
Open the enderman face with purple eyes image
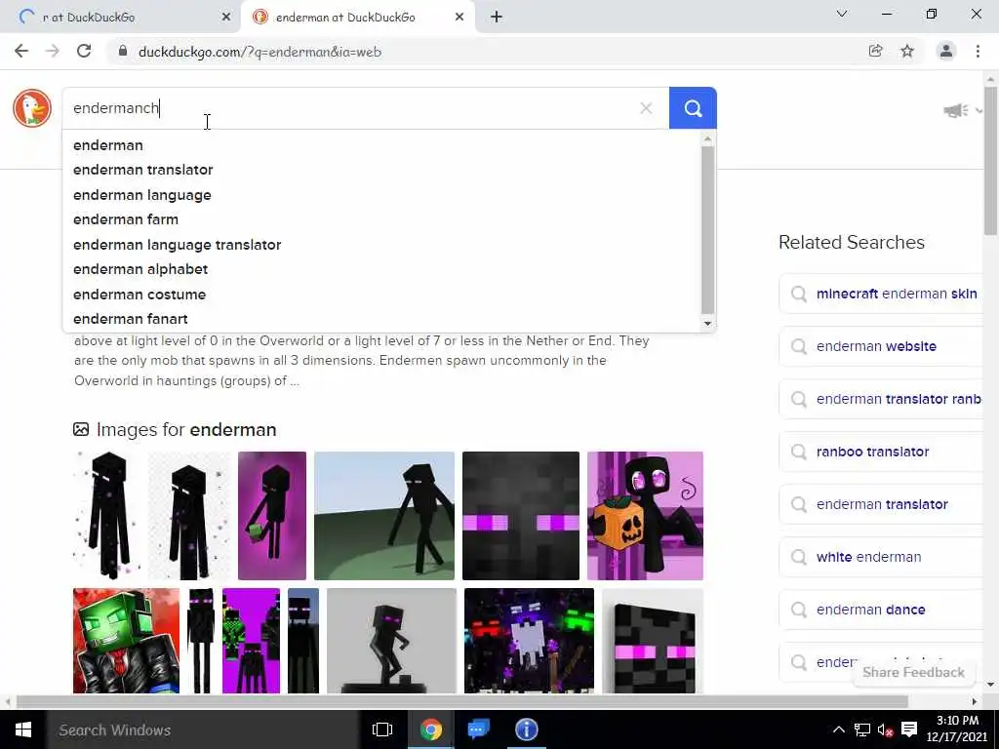(x=521, y=516)
